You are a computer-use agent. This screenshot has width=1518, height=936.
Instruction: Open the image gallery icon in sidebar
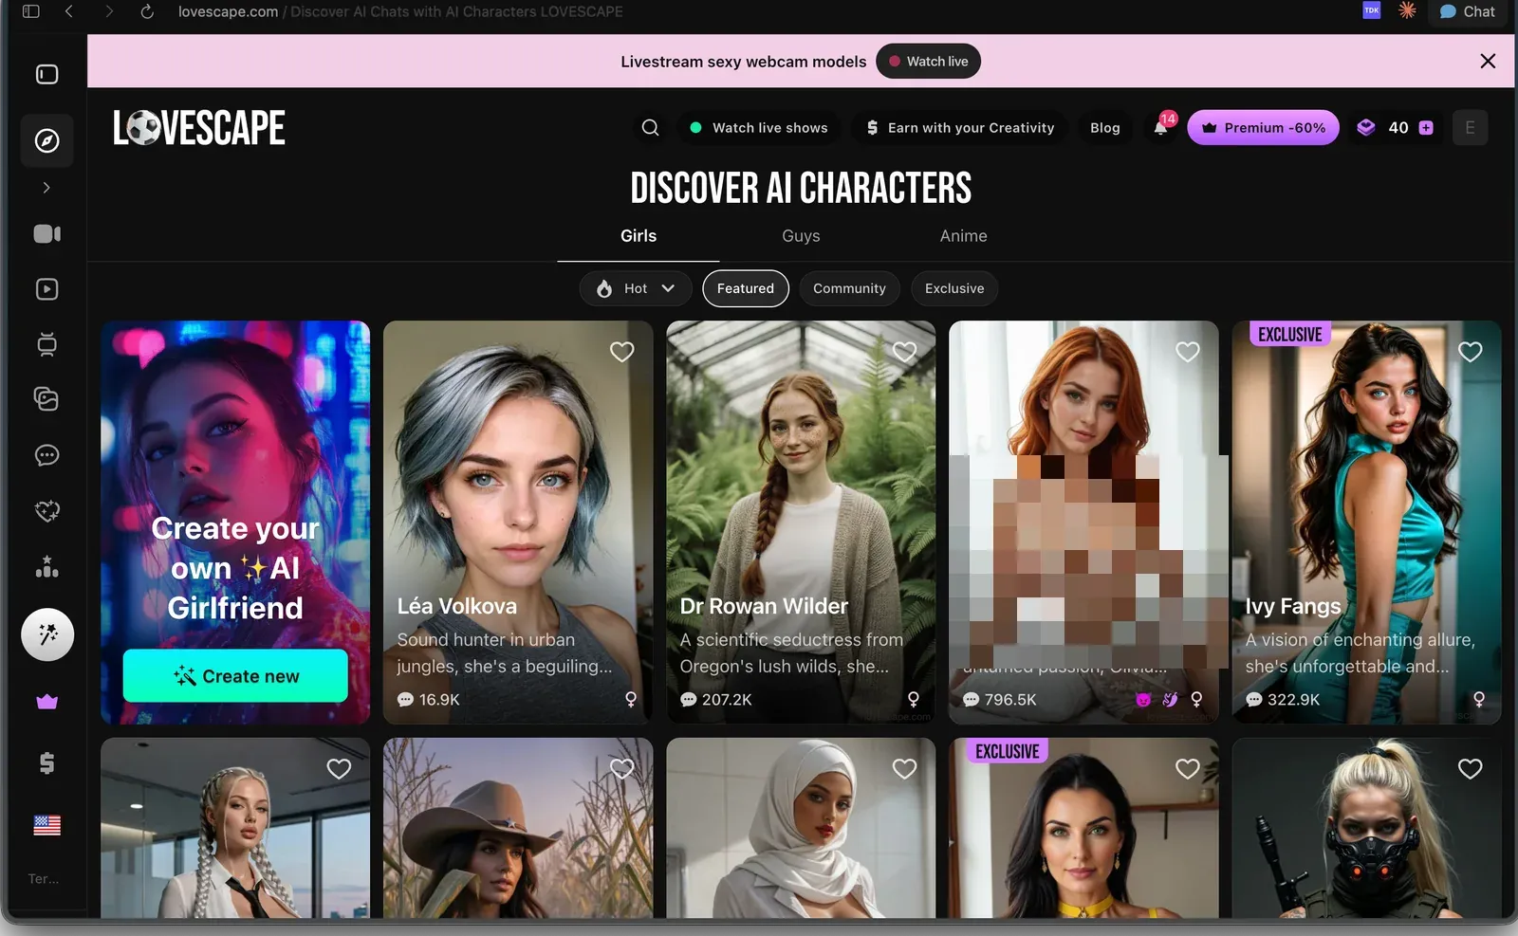pyautogui.click(x=46, y=399)
